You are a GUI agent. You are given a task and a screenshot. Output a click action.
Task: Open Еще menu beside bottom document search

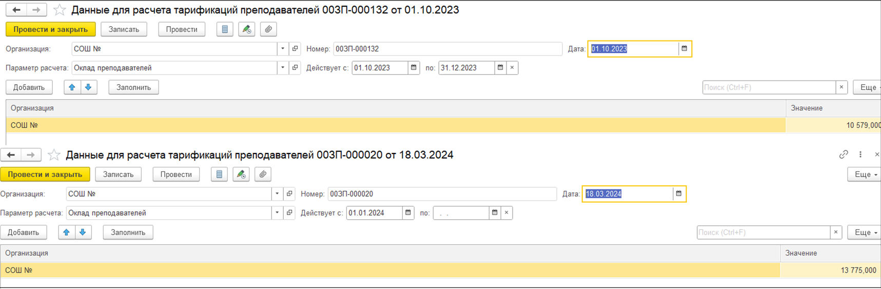click(x=864, y=233)
